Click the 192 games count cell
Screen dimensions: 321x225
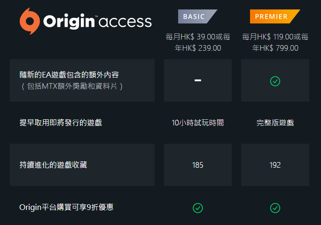(x=275, y=165)
